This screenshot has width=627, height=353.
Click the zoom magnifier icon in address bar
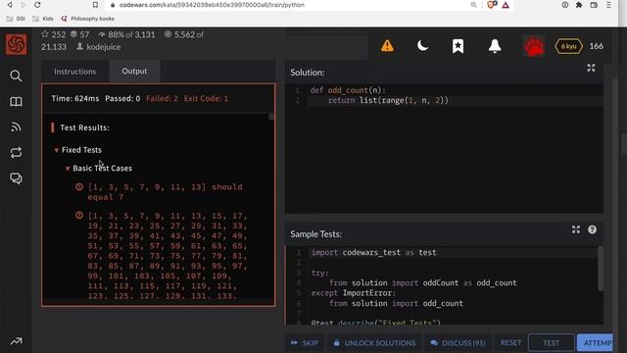click(473, 5)
